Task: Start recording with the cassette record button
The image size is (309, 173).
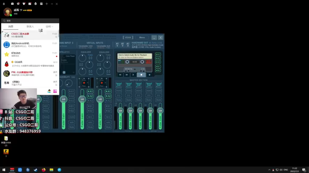Action: (149, 75)
